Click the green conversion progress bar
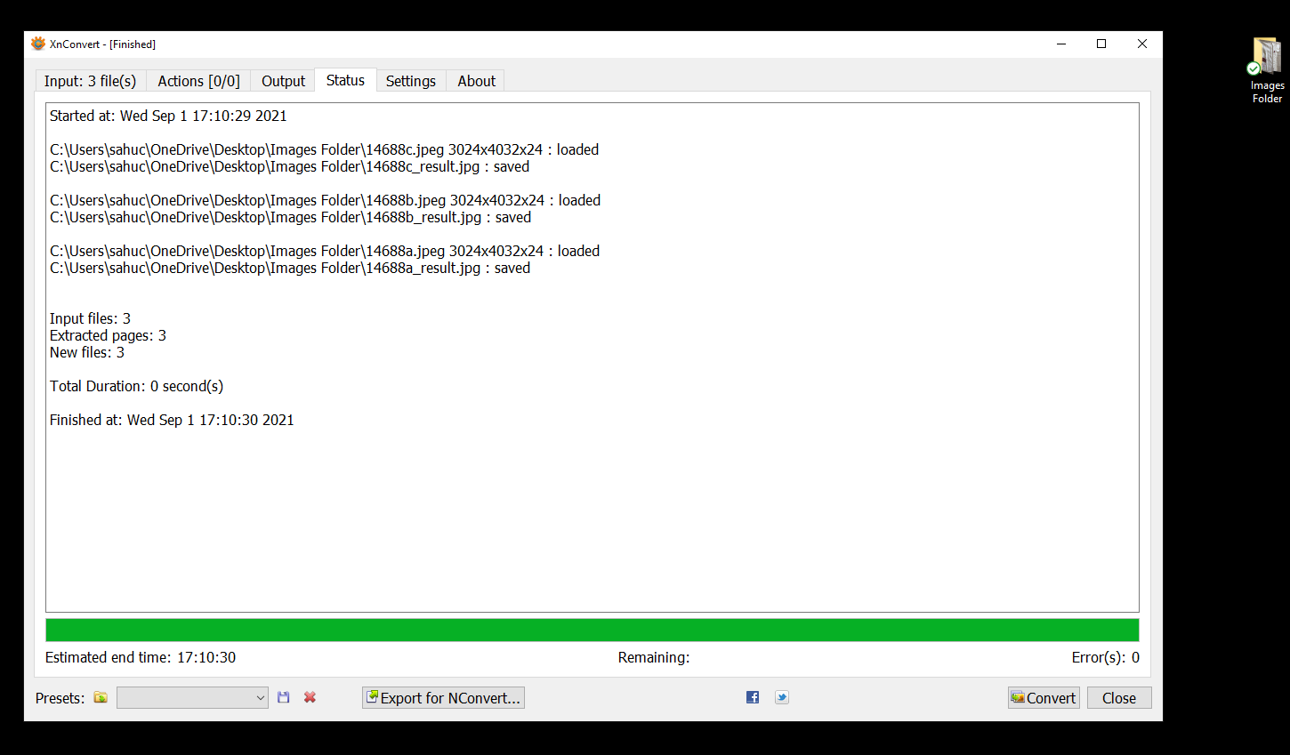The height and width of the screenshot is (755, 1290). 593,630
